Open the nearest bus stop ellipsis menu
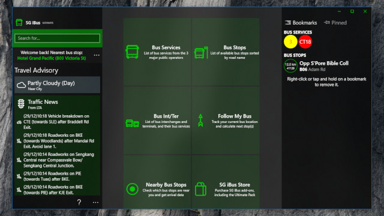 coord(97,55)
